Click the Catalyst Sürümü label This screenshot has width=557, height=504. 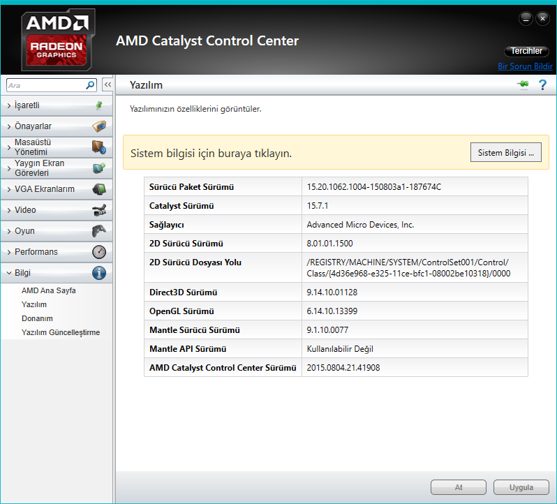click(181, 206)
